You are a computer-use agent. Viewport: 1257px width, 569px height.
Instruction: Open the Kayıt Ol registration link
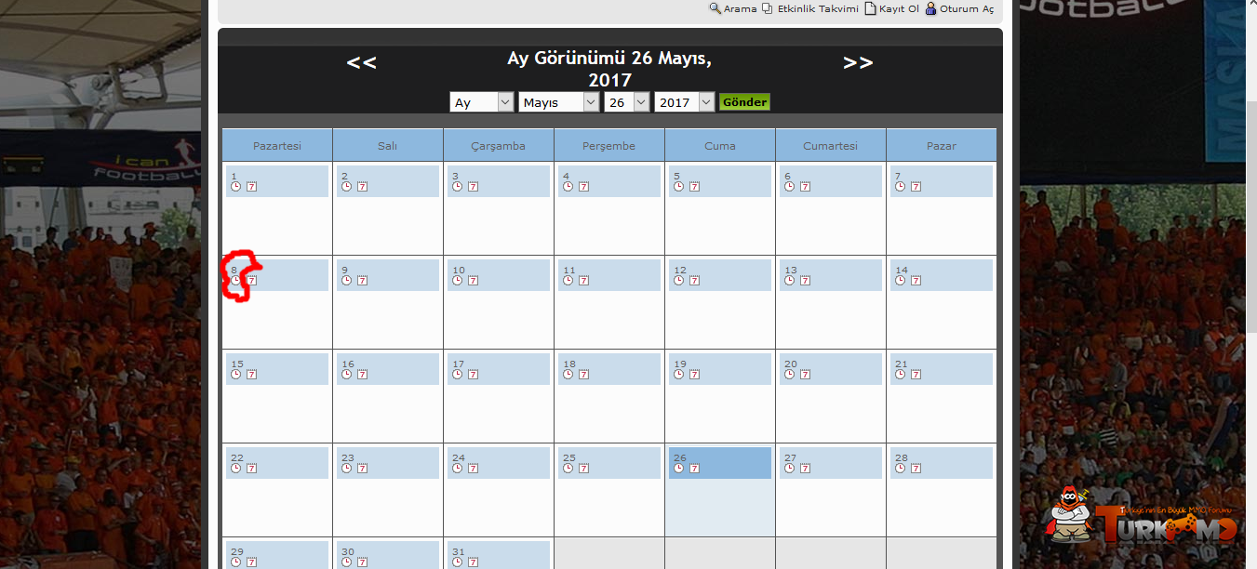(899, 9)
